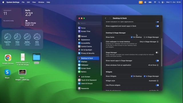Toggle Show recent apps in Stage Manager

157,61
